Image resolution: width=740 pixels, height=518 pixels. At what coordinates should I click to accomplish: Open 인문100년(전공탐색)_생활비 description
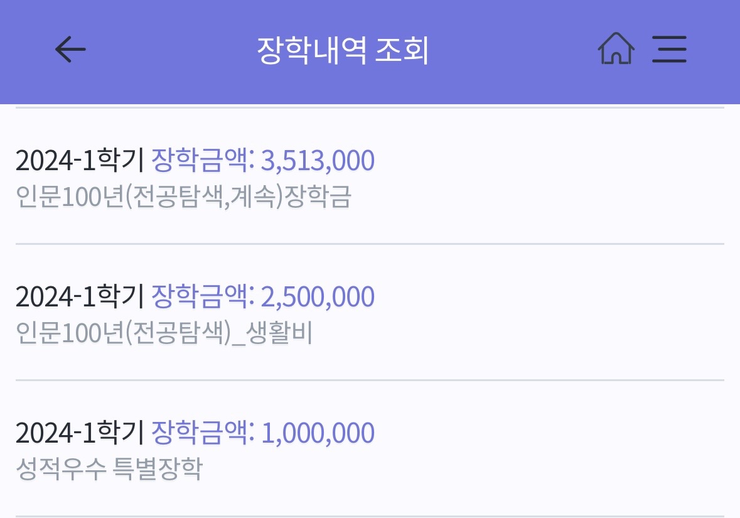[164, 333]
